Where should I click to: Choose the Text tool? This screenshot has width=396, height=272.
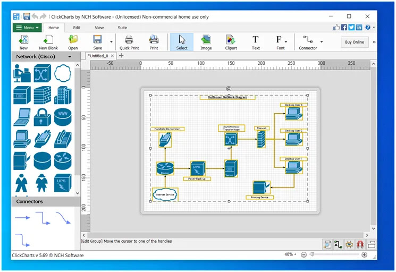tap(256, 42)
